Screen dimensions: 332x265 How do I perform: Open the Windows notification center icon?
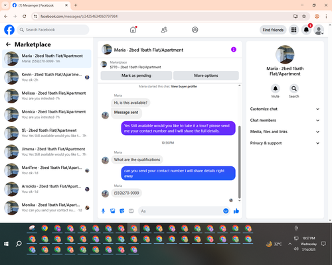pos(323,244)
